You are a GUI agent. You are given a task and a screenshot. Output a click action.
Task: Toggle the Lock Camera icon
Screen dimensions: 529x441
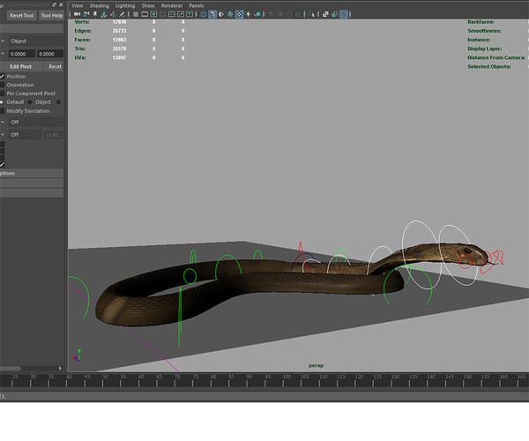click(x=86, y=14)
